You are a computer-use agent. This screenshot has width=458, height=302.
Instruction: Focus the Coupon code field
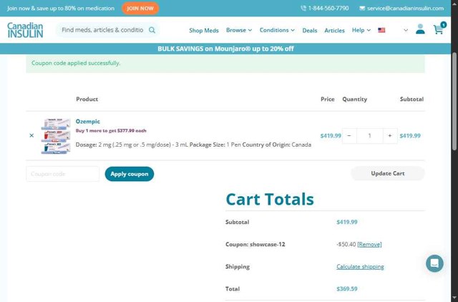62,174
